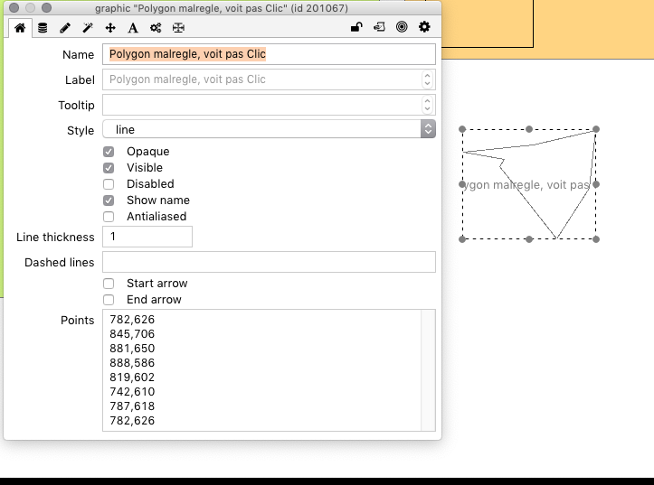Switch to the home Basic properties tab

[x=20, y=28]
